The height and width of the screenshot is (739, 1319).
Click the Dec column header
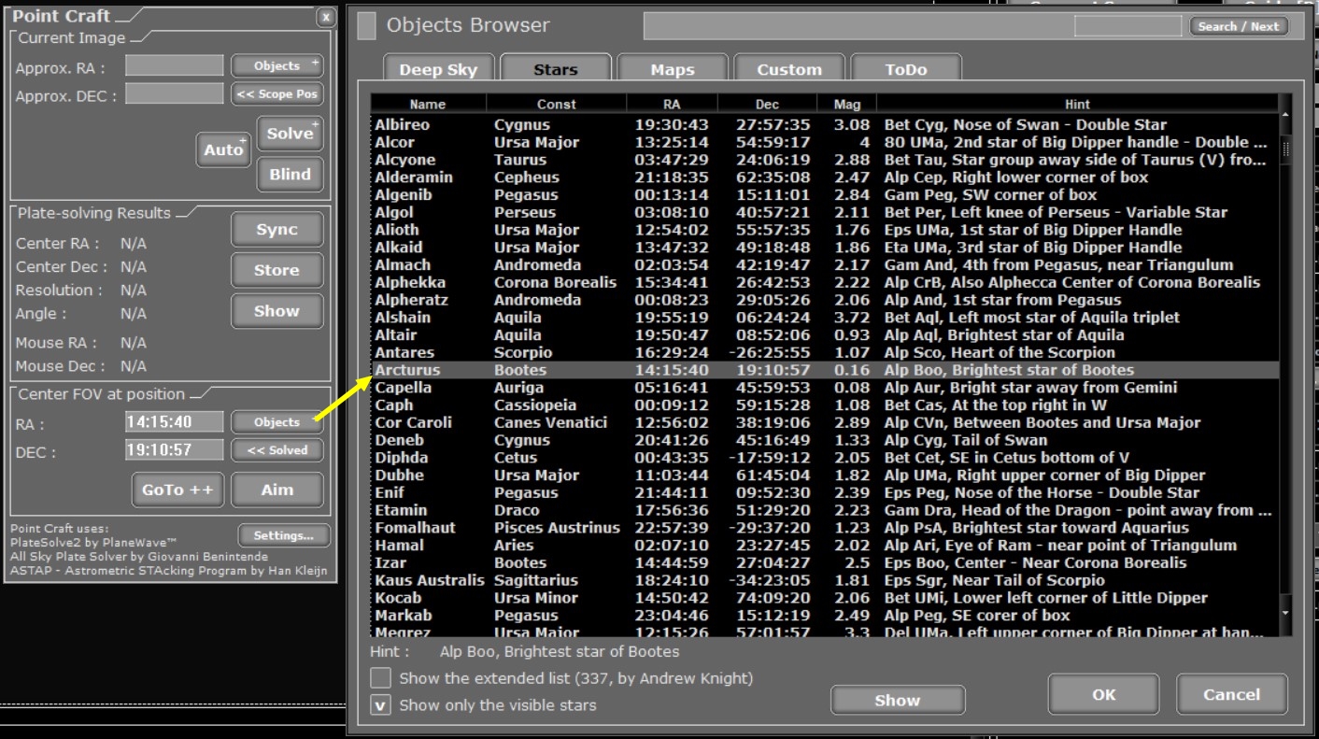tap(767, 105)
